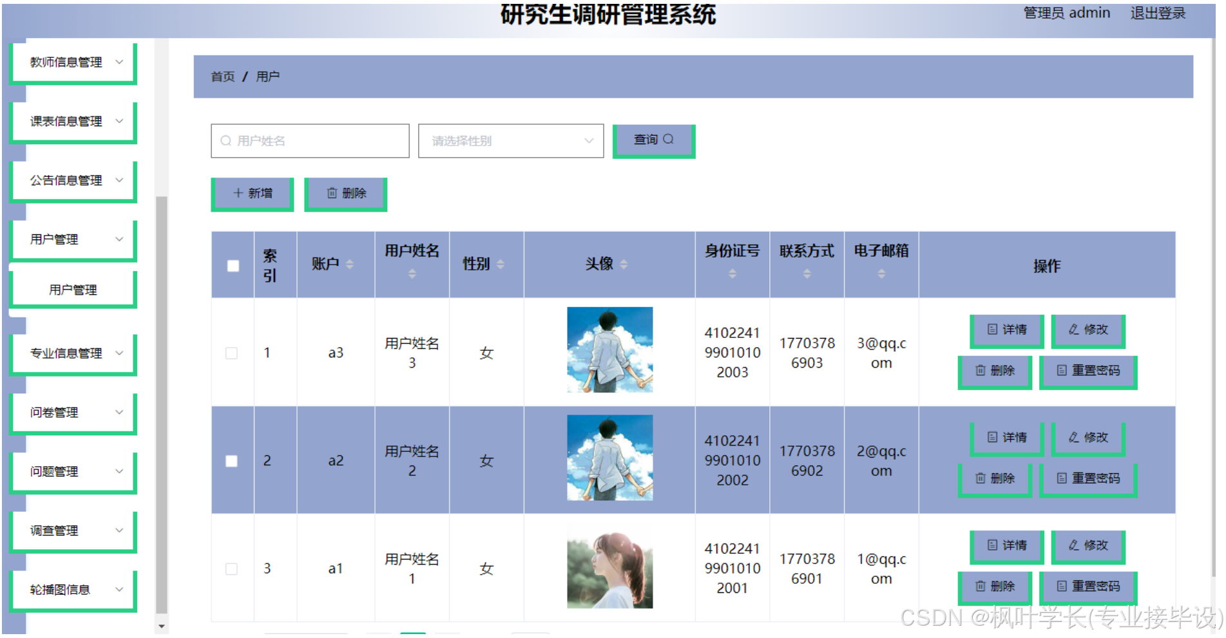Viewport: 1226px width, 638px height.
Task: Toggle the select-all checkbox in table header
Action: 233,266
